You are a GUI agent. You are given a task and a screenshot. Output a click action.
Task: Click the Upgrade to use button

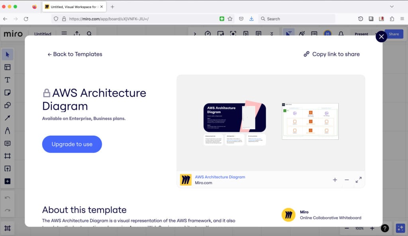[72, 144]
